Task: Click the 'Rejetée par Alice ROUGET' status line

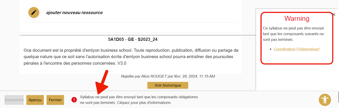Action: [x=168, y=76]
